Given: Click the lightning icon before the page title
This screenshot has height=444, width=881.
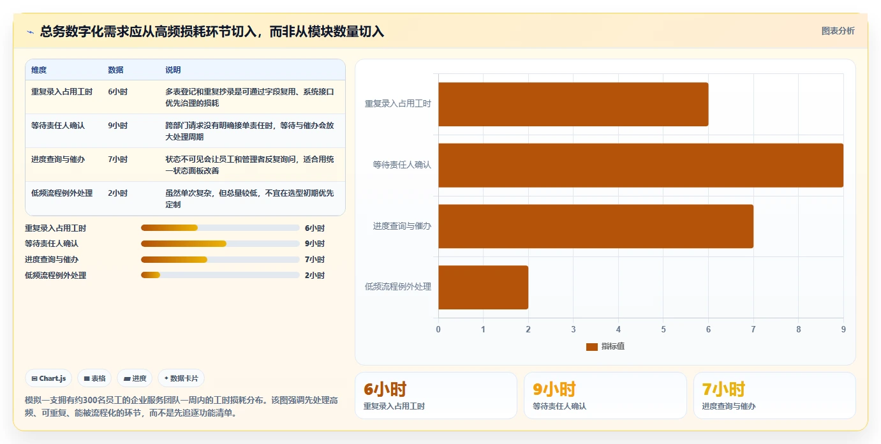Looking at the screenshot, I should pyautogui.click(x=31, y=32).
